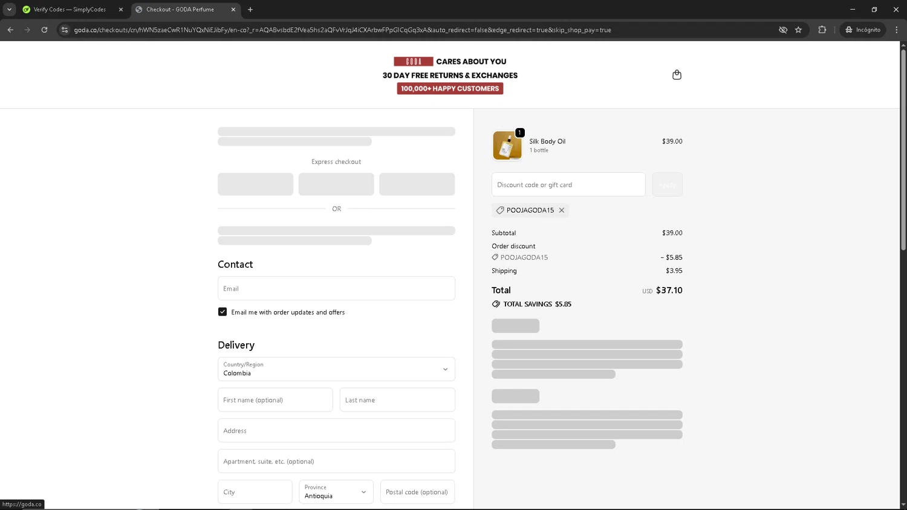Click the Apartment, suite, etc. field
The height and width of the screenshot is (510, 907).
pos(336,461)
